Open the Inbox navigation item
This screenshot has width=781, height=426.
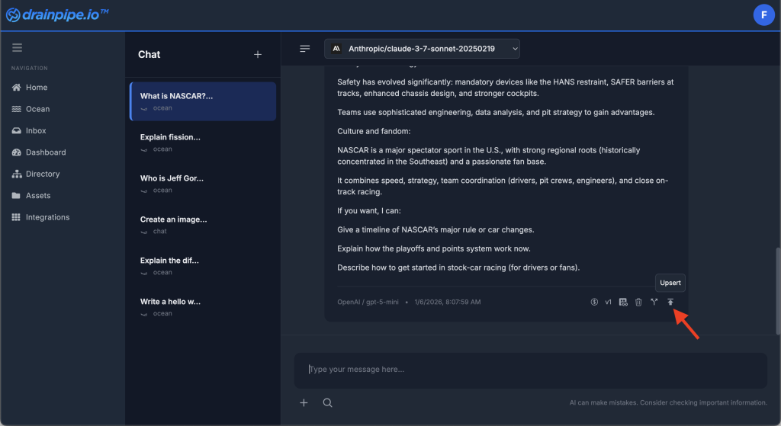[36, 131]
